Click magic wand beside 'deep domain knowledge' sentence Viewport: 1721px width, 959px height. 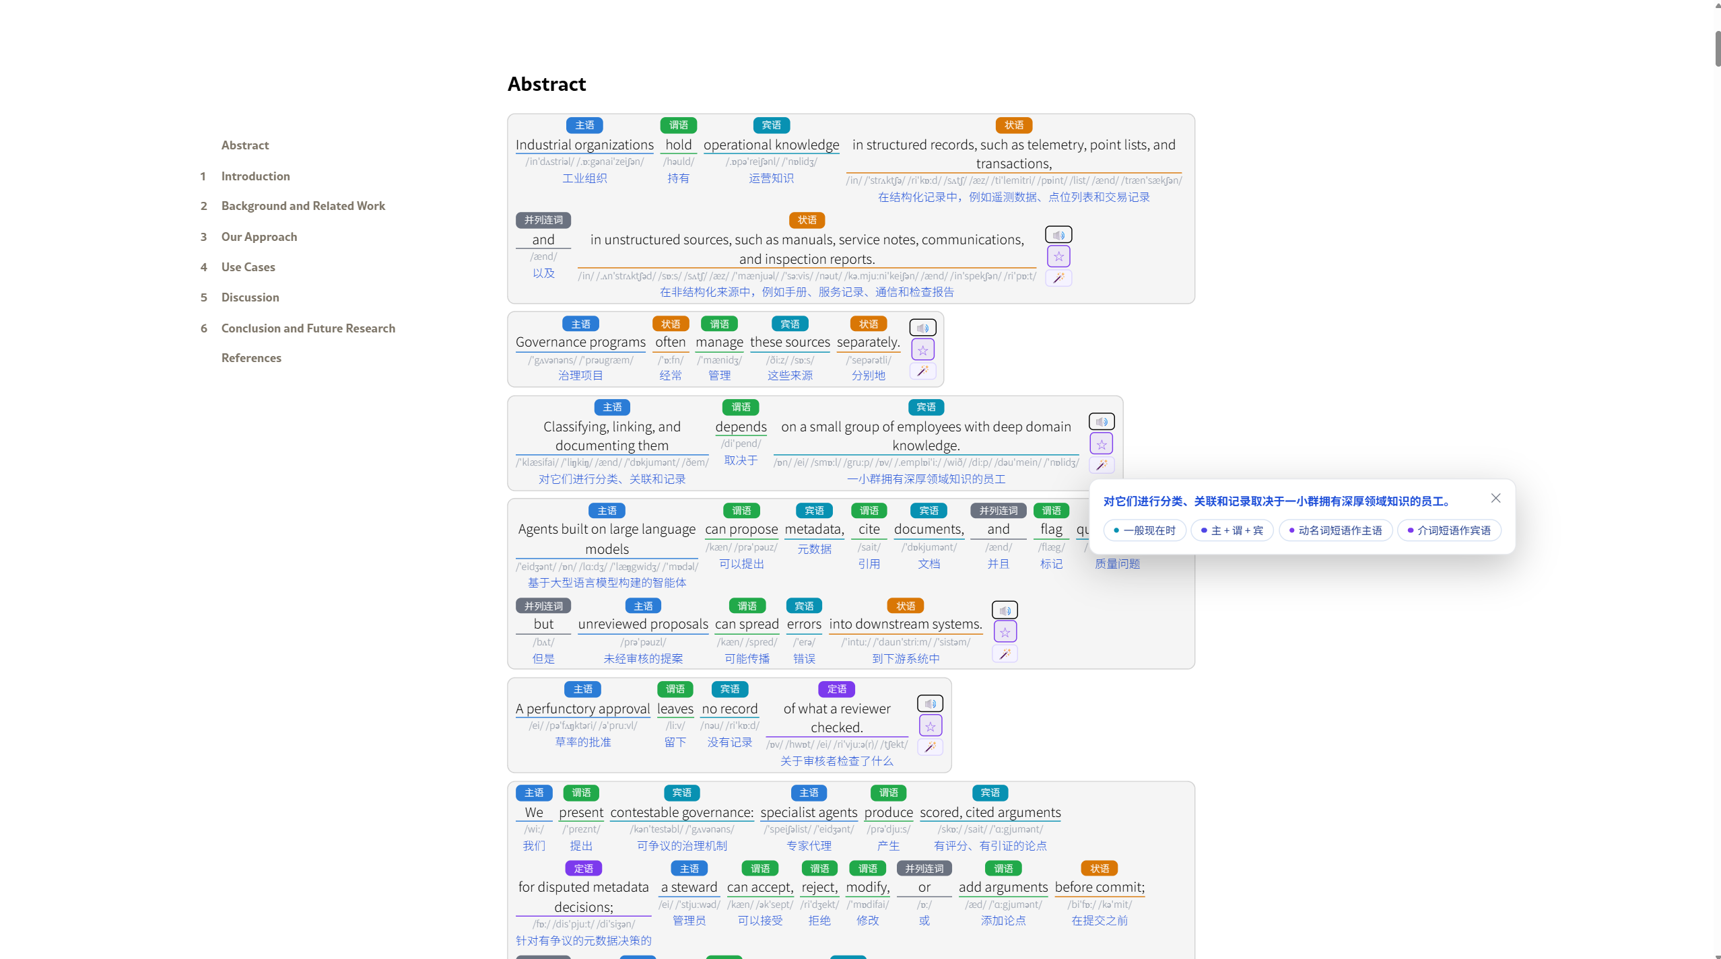[x=1102, y=465]
